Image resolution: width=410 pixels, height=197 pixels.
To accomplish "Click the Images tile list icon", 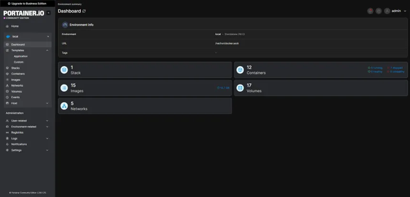I will [x=64, y=88].
